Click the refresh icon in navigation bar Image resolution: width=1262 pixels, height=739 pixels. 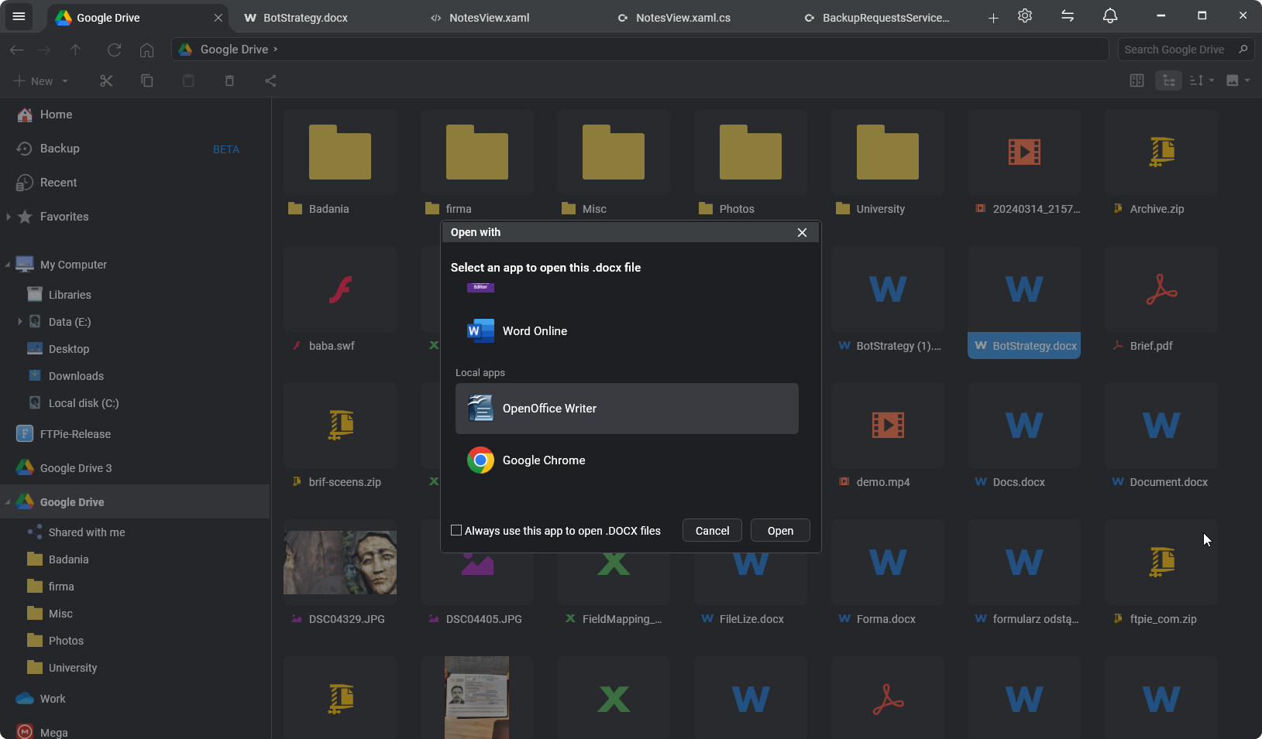pos(114,50)
